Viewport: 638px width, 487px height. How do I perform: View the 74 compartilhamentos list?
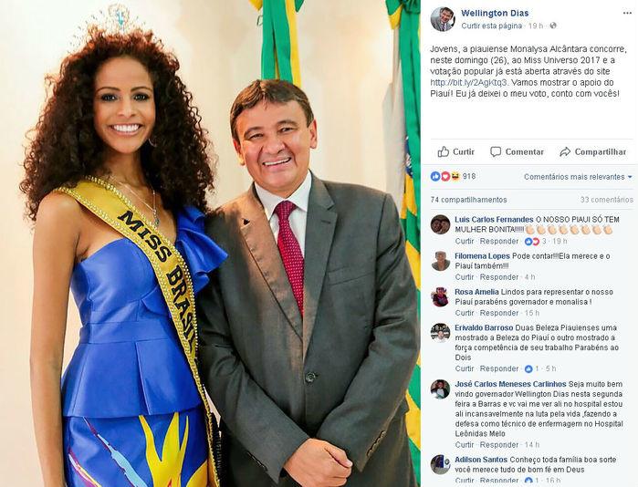(469, 200)
